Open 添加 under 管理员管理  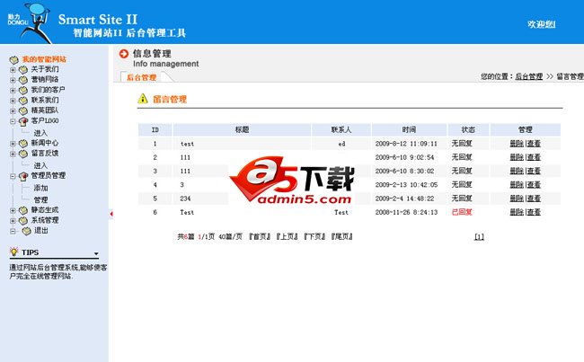(x=40, y=188)
